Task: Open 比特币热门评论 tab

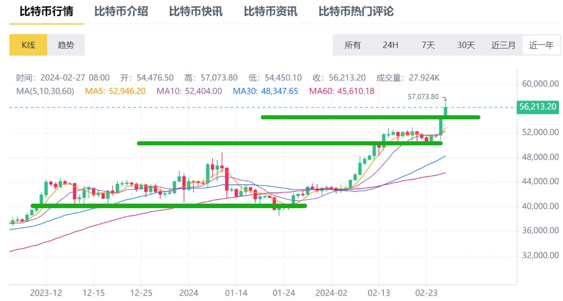Action: (x=356, y=11)
